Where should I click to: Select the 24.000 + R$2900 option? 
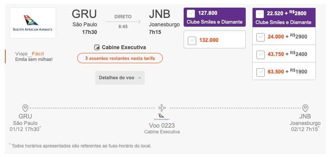[x=261, y=37]
